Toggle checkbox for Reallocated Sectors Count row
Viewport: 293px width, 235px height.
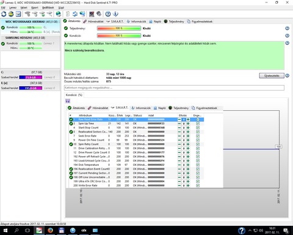198,132
